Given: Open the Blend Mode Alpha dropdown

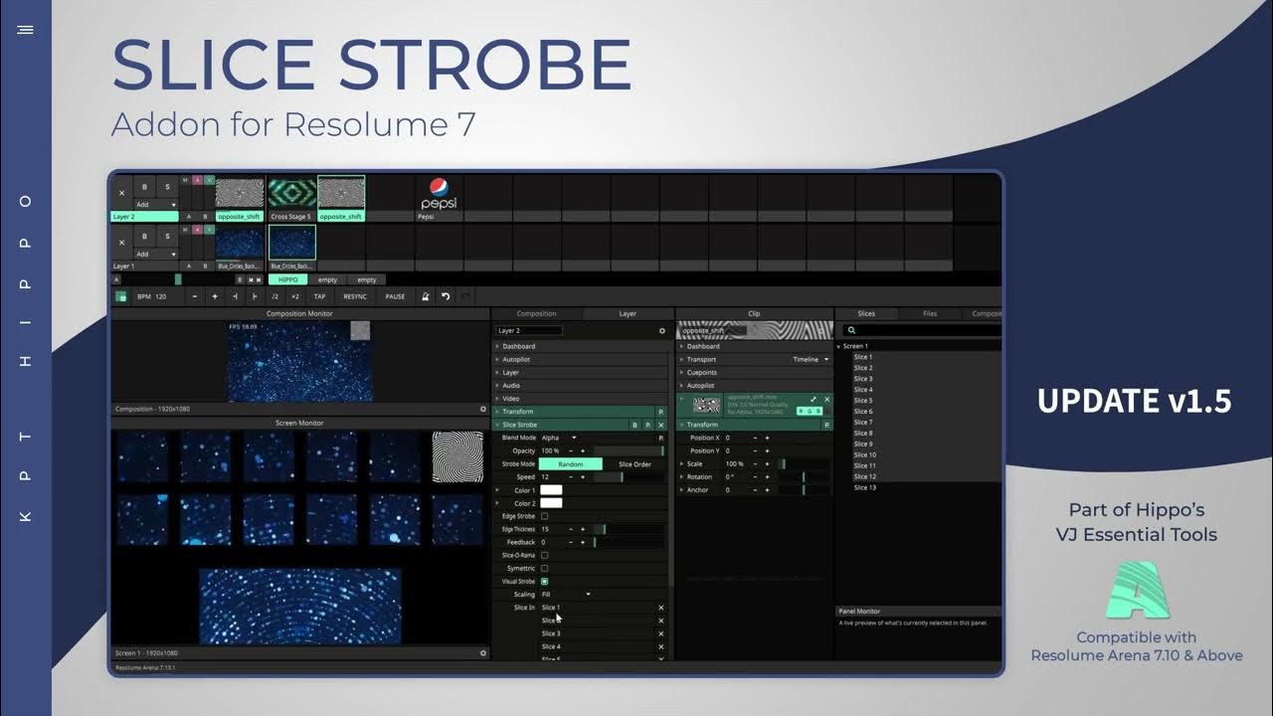Looking at the screenshot, I should pos(559,438).
